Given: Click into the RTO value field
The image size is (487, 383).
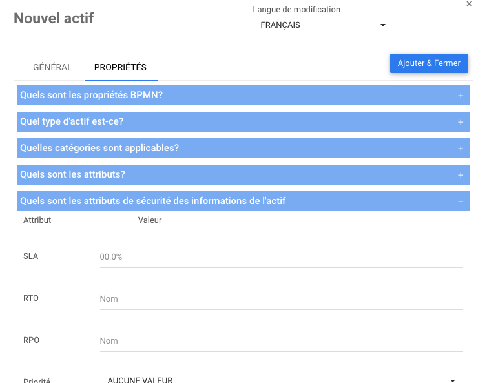Looking at the screenshot, I should click(281, 299).
